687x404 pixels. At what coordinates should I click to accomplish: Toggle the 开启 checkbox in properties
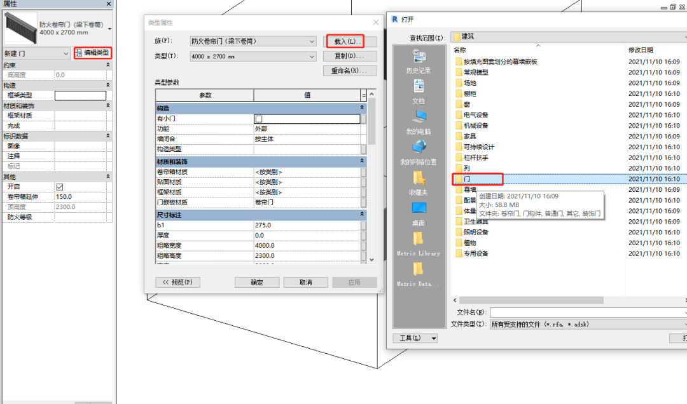tap(60, 187)
